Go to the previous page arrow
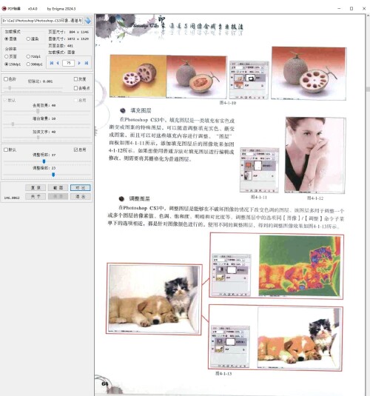Image resolution: width=370 pixels, height=396 pixels. [x=58, y=63]
